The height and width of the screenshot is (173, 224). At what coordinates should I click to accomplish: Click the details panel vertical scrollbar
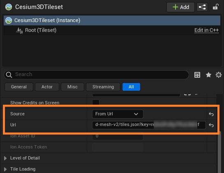220,152
